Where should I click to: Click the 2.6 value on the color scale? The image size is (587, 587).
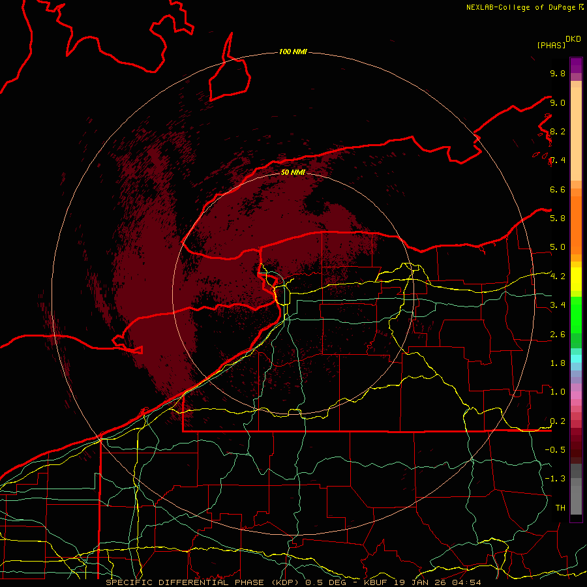558,335
